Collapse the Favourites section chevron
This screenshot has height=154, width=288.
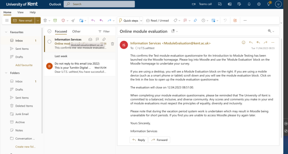pos(6,32)
